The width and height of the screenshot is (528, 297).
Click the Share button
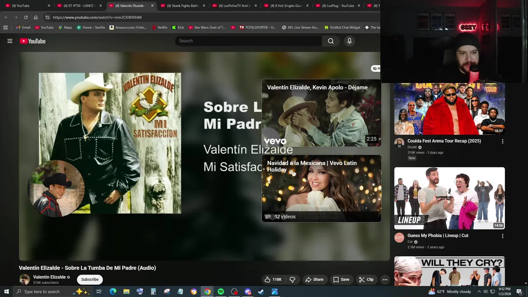[x=314, y=279]
